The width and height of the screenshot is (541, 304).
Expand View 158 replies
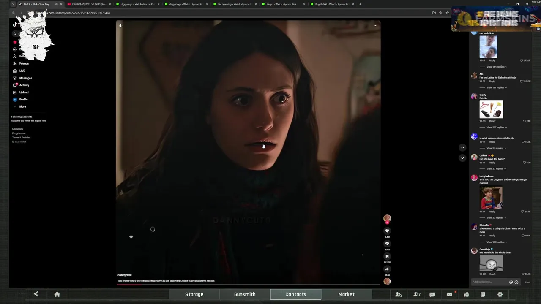click(x=497, y=242)
